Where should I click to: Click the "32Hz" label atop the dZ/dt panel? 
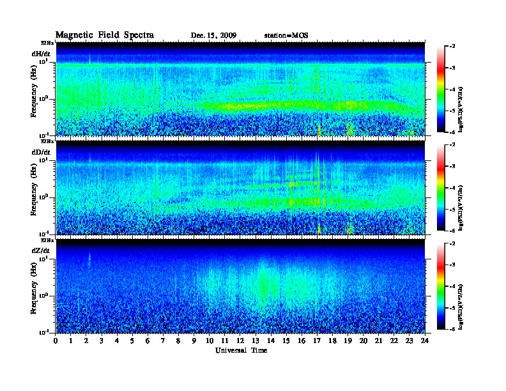point(47,240)
